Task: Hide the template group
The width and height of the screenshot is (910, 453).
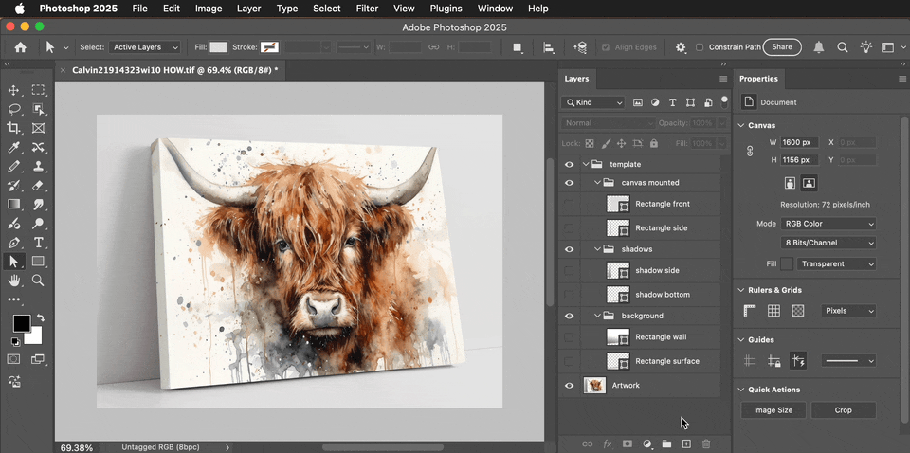Action: point(569,164)
